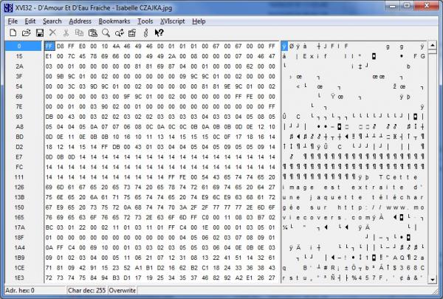The width and height of the screenshot is (443, 299).
Task: Click the New file toolbar icon
Action: tap(13, 32)
